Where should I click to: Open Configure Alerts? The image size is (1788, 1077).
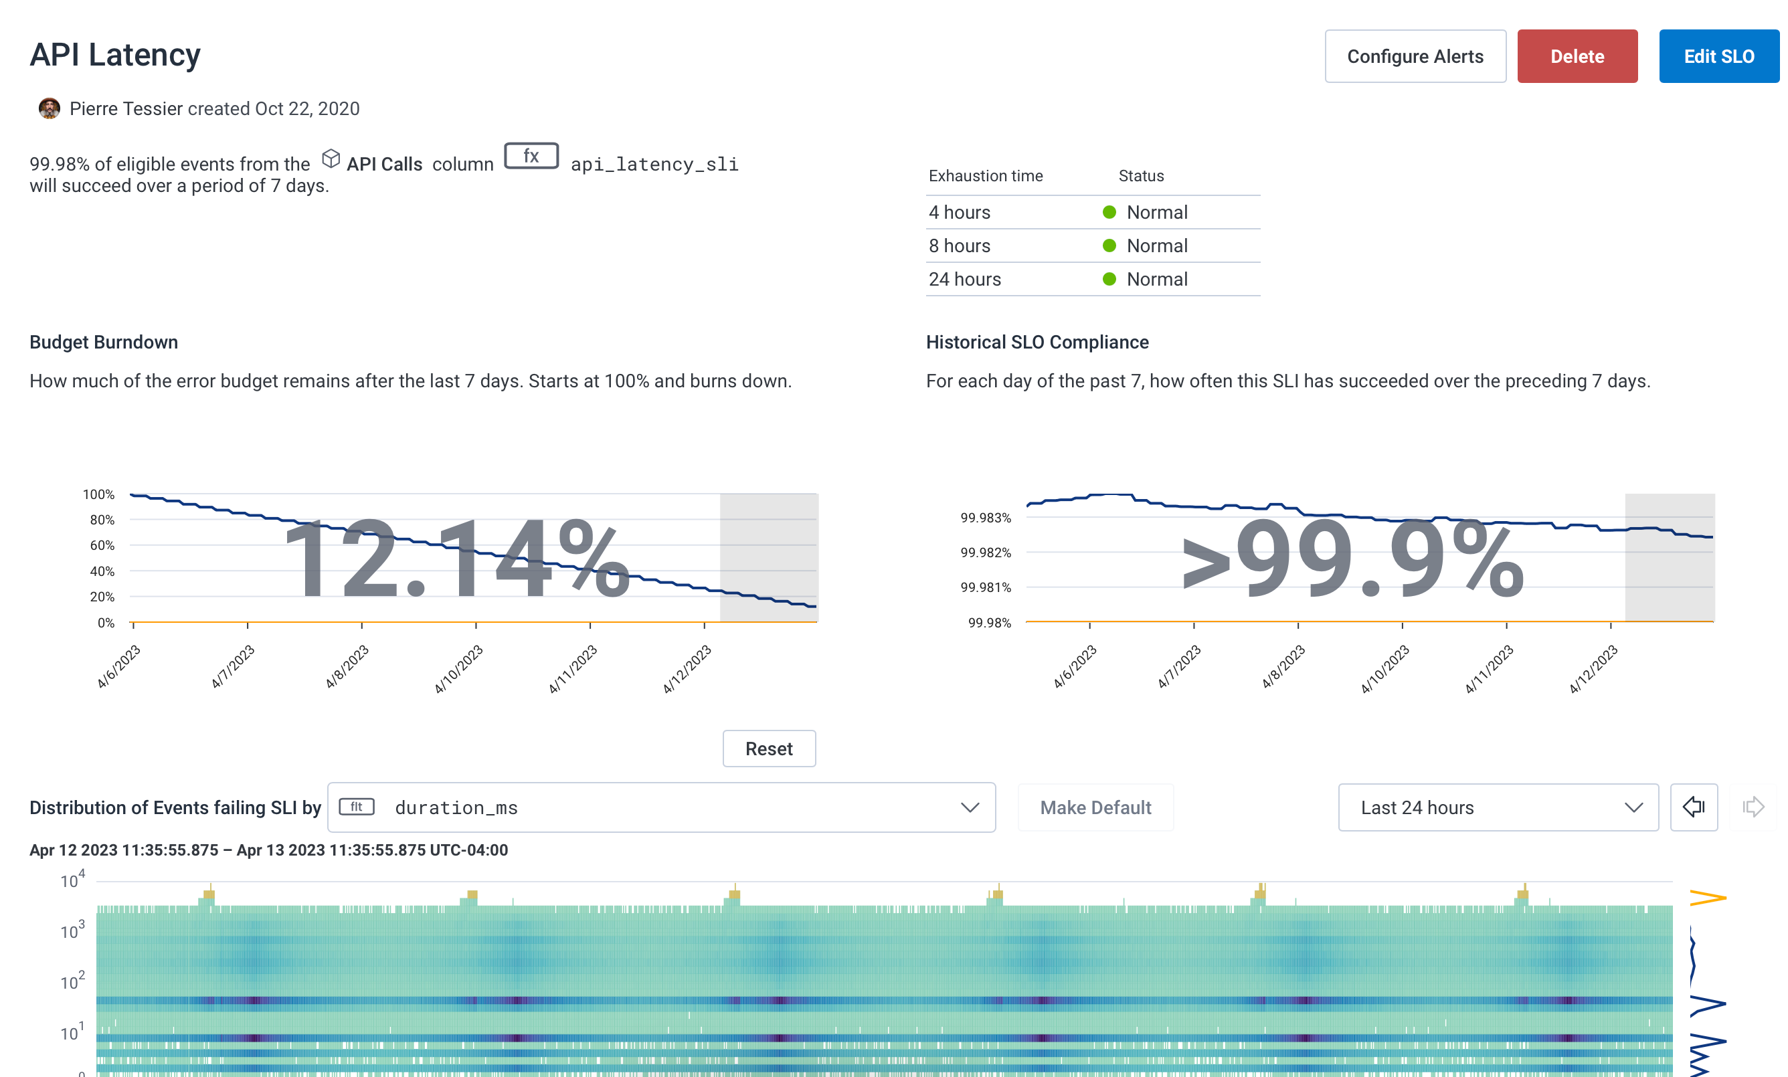coord(1415,57)
